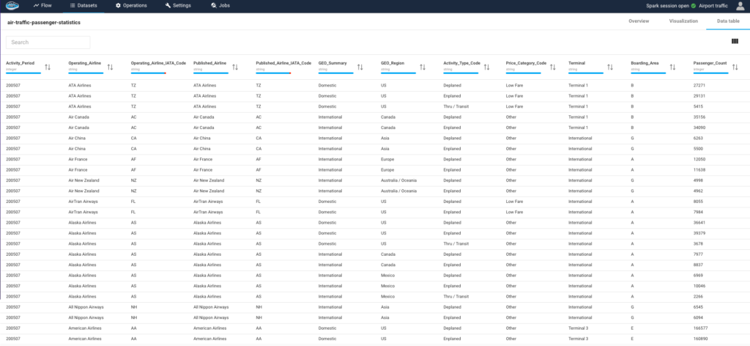Click the application logo in top-left corner
Screen dimensions: 750x346
point(12,6)
